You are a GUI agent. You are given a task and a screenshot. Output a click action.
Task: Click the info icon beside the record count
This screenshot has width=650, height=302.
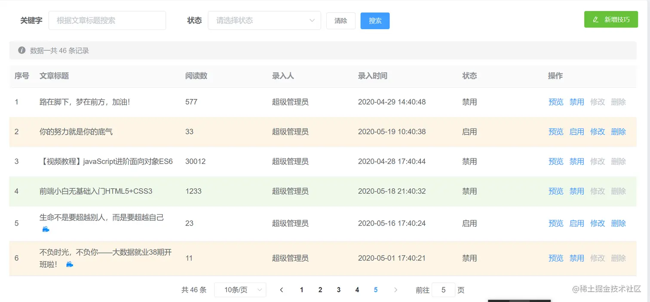click(x=22, y=50)
